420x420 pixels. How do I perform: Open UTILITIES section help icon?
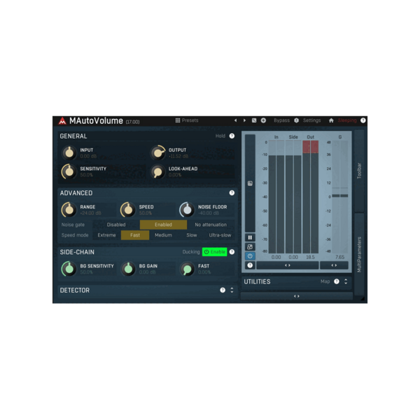click(x=337, y=281)
